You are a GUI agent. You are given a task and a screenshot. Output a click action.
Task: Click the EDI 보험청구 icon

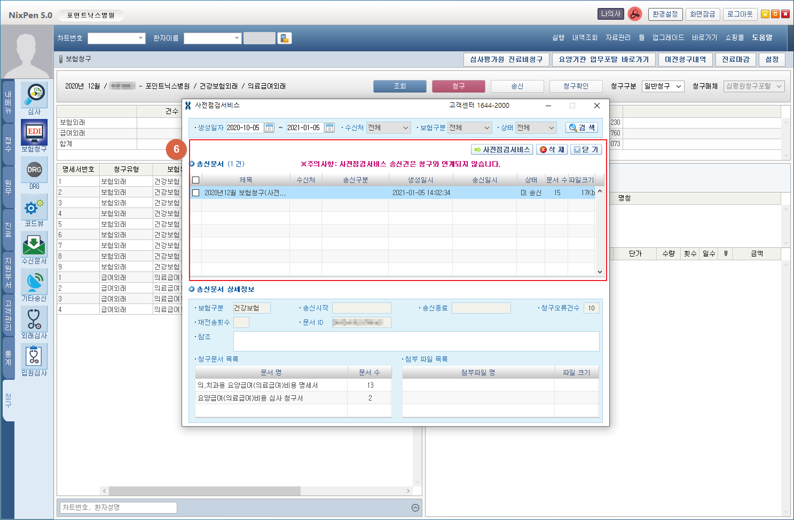tap(34, 132)
